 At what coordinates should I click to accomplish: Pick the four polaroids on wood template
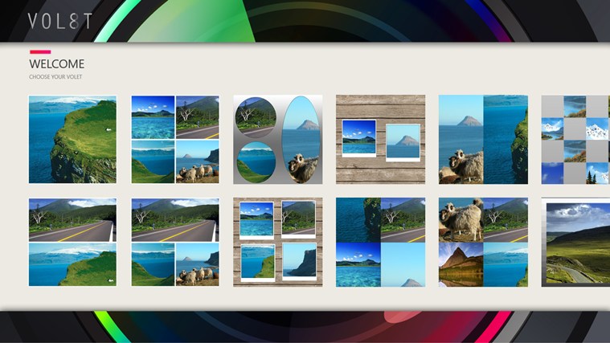coord(278,242)
